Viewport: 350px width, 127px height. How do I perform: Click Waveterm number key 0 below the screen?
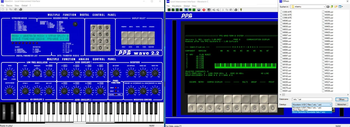pos(273,108)
